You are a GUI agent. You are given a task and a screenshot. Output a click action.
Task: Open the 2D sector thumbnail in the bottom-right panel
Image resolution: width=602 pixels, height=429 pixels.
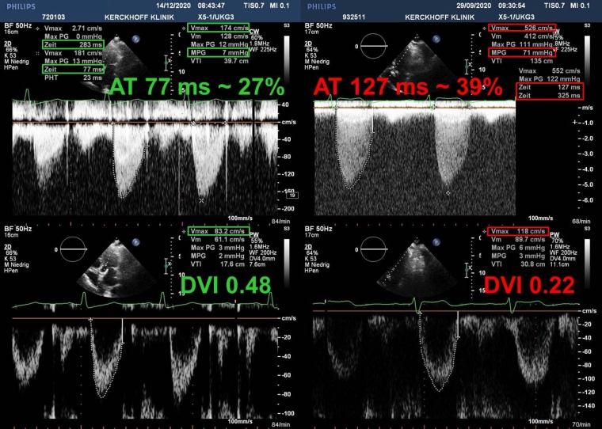[x=417, y=268]
